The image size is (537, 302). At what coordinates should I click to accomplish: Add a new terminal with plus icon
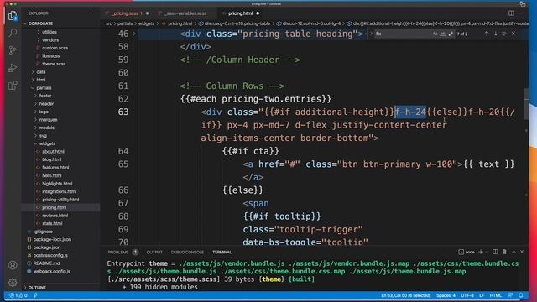coord(481,252)
